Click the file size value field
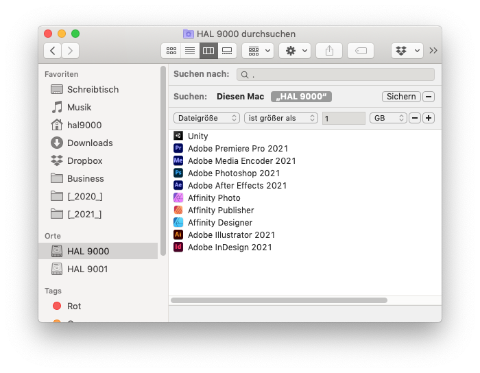480x373 pixels. pyautogui.click(x=344, y=119)
